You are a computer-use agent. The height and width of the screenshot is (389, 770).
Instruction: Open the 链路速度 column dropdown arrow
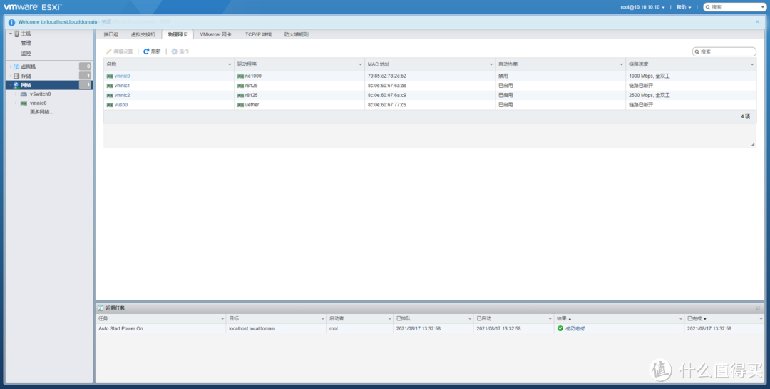[x=752, y=64]
